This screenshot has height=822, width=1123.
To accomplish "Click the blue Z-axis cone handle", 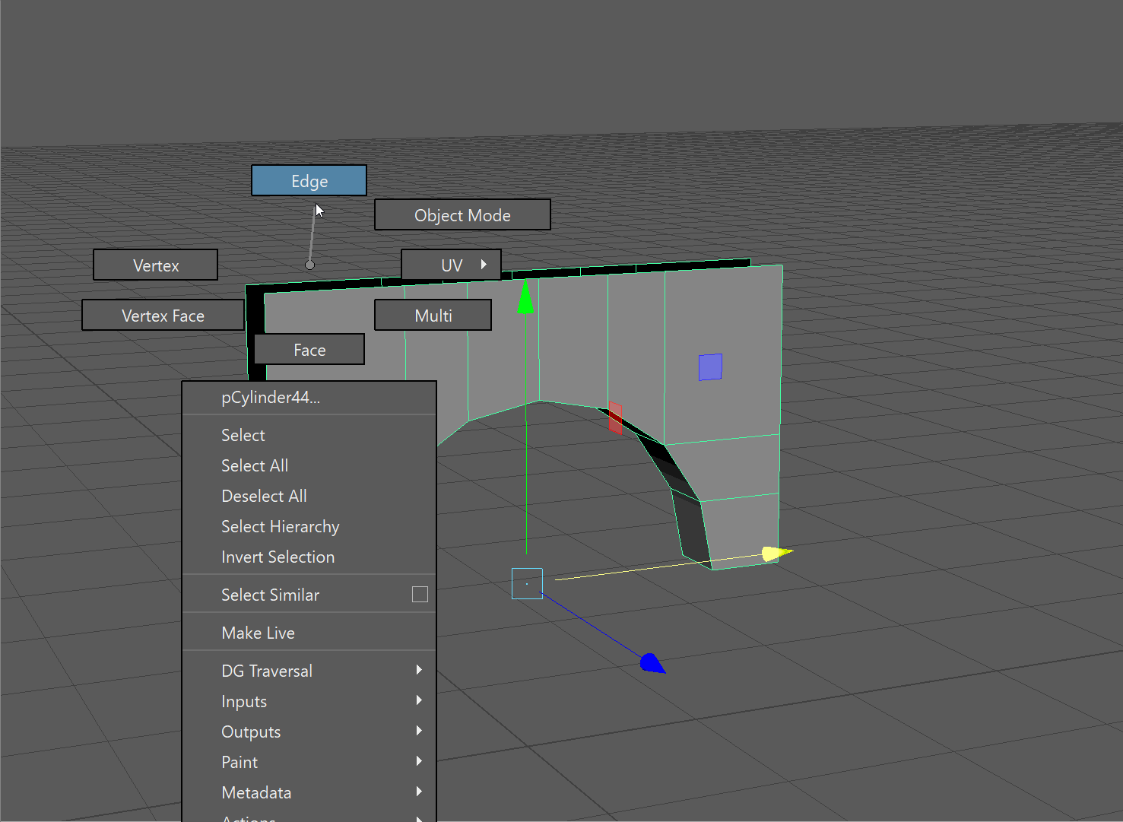I will 652,663.
